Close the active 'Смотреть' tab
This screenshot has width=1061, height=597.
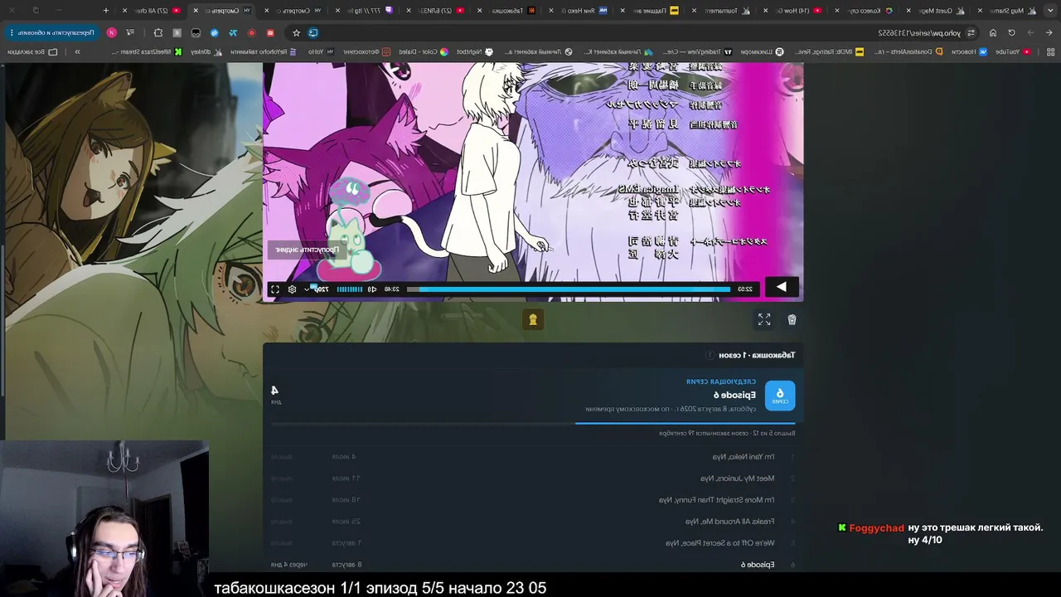click(x=196, y=10)
